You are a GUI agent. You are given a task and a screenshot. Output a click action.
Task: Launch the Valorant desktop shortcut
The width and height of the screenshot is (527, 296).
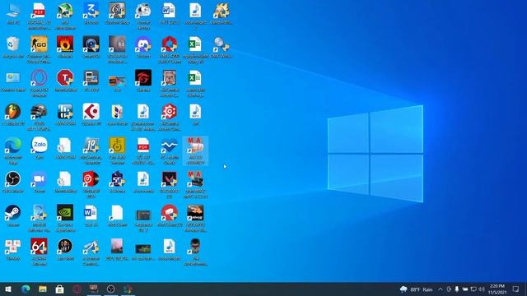(170, 184)
